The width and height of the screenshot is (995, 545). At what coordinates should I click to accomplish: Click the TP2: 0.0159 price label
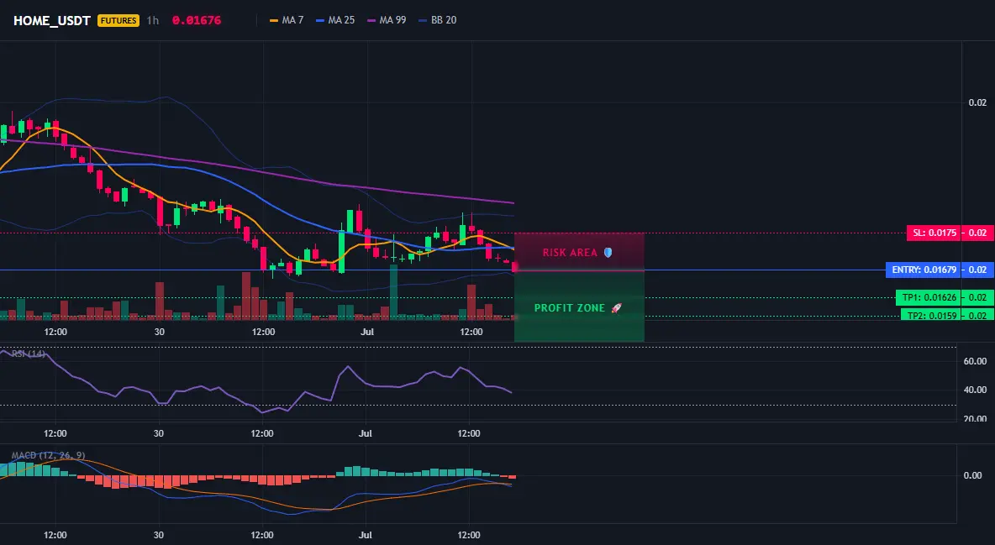(x=931, y=315)
